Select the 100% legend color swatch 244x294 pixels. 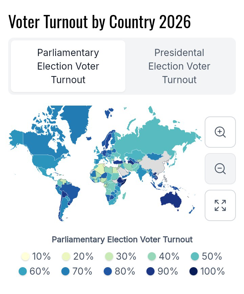coord(194,272)
